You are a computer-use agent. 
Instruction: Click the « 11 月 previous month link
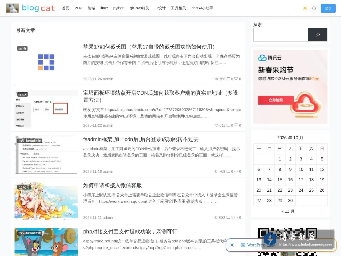288,211
